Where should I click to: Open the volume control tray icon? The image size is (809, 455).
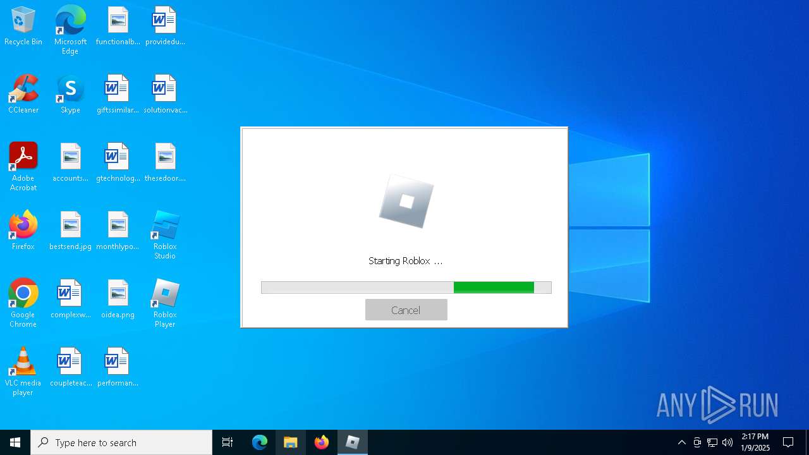pos(727,442)
